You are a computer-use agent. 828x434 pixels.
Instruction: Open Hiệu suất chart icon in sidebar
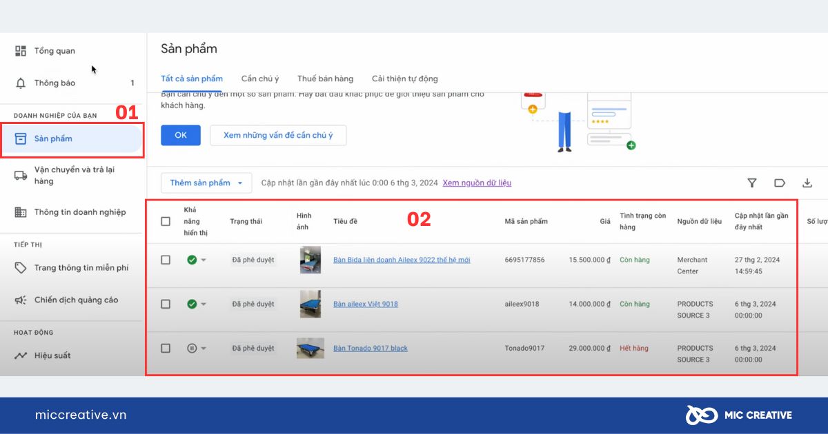pyautogui.click(x=21, y=355)
